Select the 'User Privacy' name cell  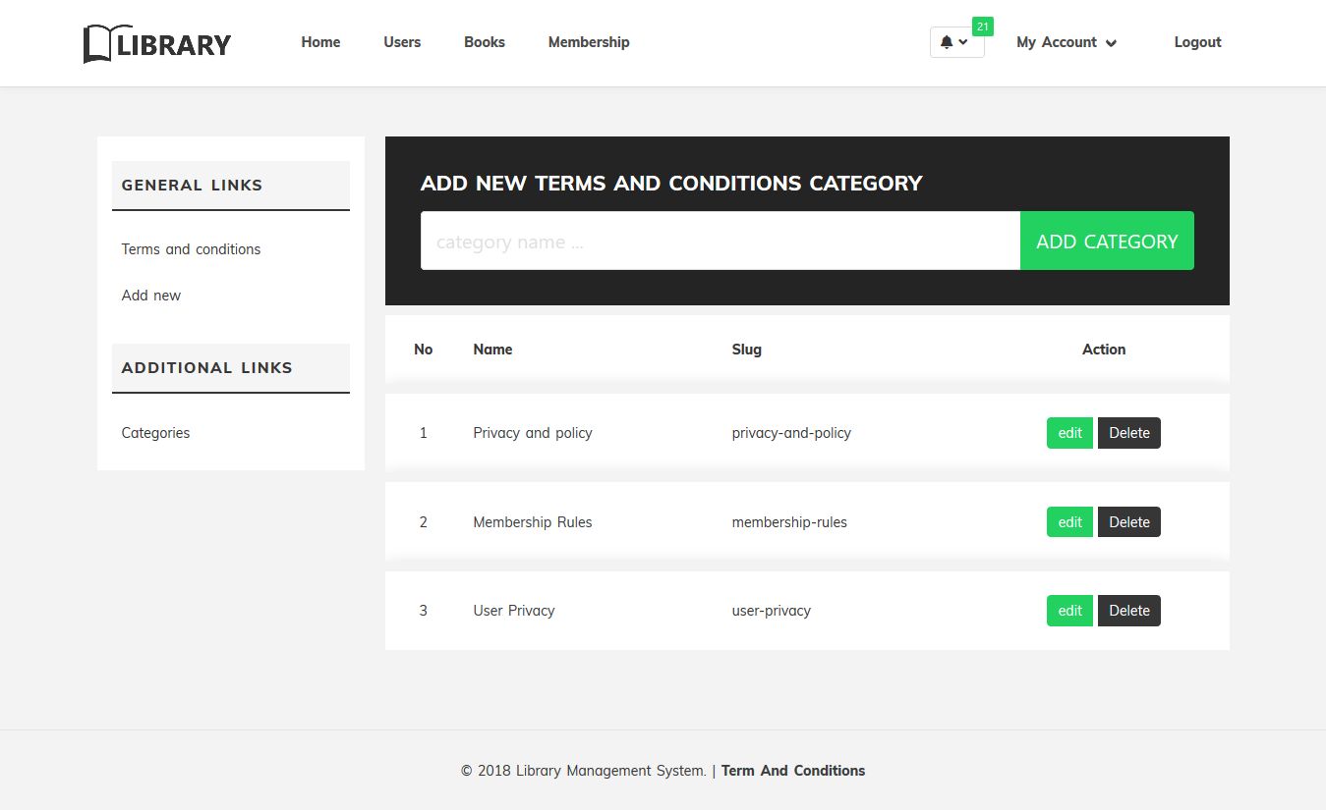(x=514, y=611)
